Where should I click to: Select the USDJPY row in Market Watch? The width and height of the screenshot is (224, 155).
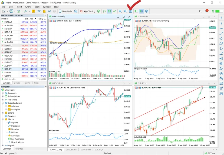[x=24, y=69]
